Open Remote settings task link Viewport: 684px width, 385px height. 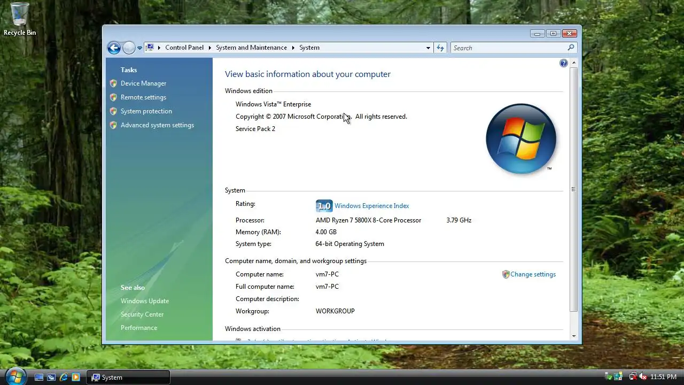(143, 97)
